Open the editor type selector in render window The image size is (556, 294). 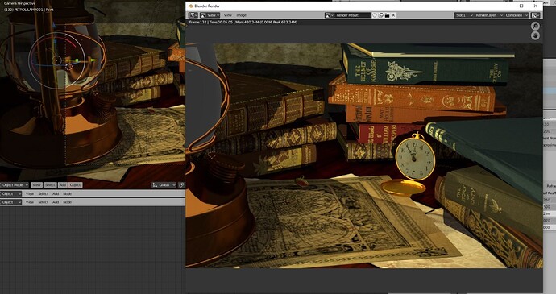pos(193,15)
